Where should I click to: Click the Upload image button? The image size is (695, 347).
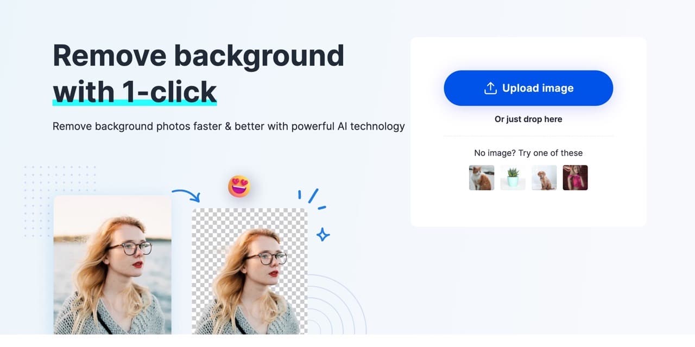click(528, 88)
